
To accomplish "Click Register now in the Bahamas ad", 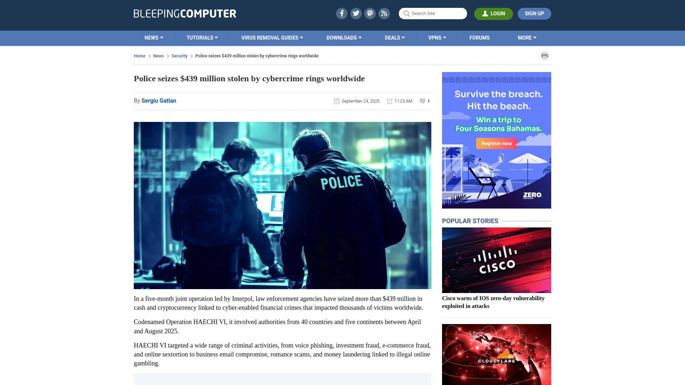I will pos(496,143).
